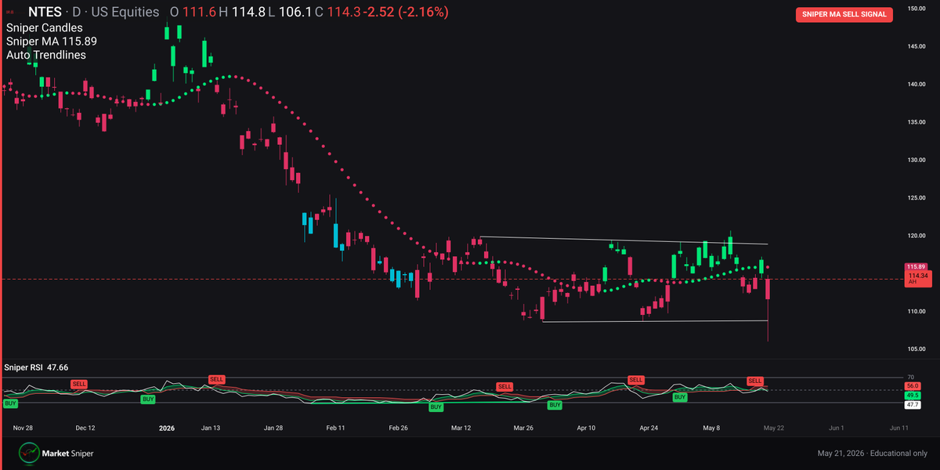The width and height of the screenshot is (940, 470).
Task: Click the bold 2026 year label
Action: tap(167, 428)
